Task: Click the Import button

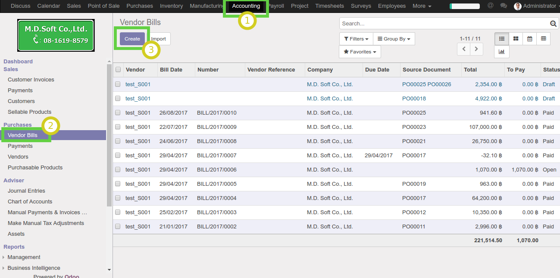Action: pos(159,39)
